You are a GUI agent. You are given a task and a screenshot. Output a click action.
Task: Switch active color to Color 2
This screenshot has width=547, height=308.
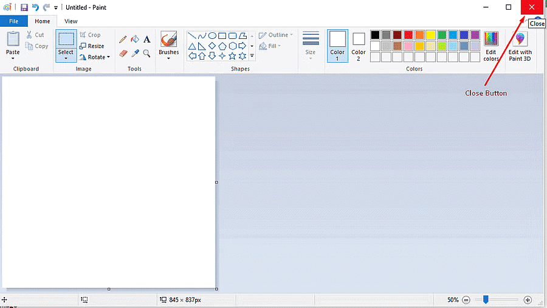point(359,46)
